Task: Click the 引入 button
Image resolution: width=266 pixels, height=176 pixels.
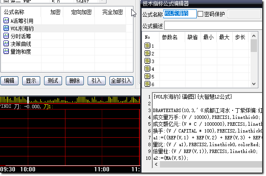Action: point(97,81)
